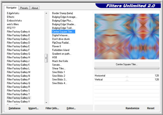Open the Editor... button
Viewport: 163px width, 115px height.
[71, 108]
